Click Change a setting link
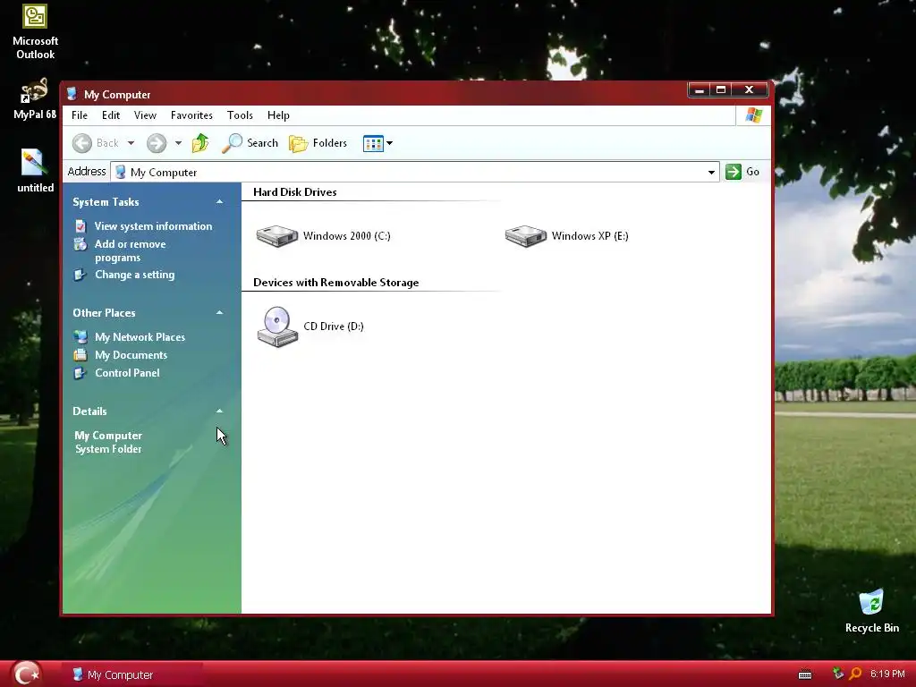This screenshot has width=916, height=687. [x=134, y=275]
